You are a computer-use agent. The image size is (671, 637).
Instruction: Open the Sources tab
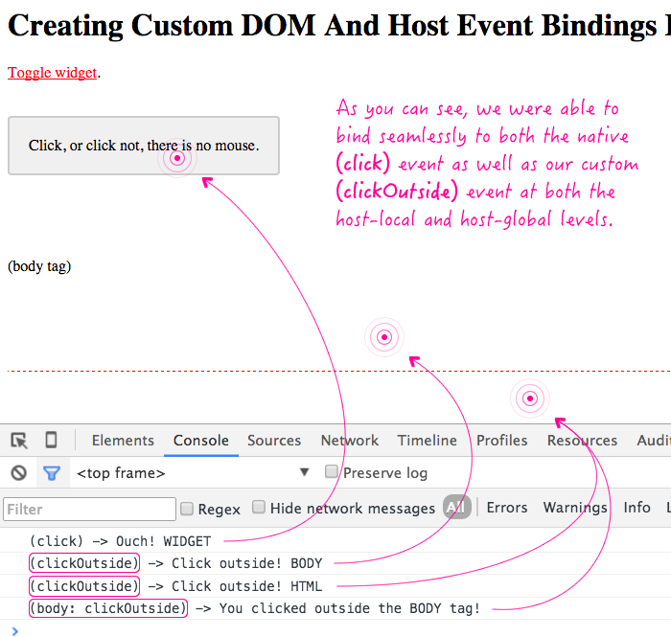point(274,441)
